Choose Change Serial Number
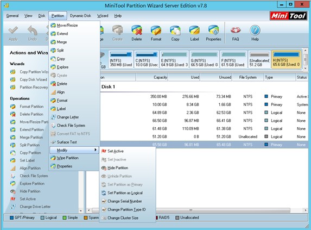Viewport: 311px width, 230px height. tap(128, 201)
